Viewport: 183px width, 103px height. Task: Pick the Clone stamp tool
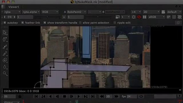pos(5,60)
